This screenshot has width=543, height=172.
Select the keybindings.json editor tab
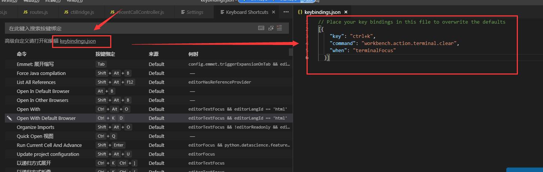(322, 12)
